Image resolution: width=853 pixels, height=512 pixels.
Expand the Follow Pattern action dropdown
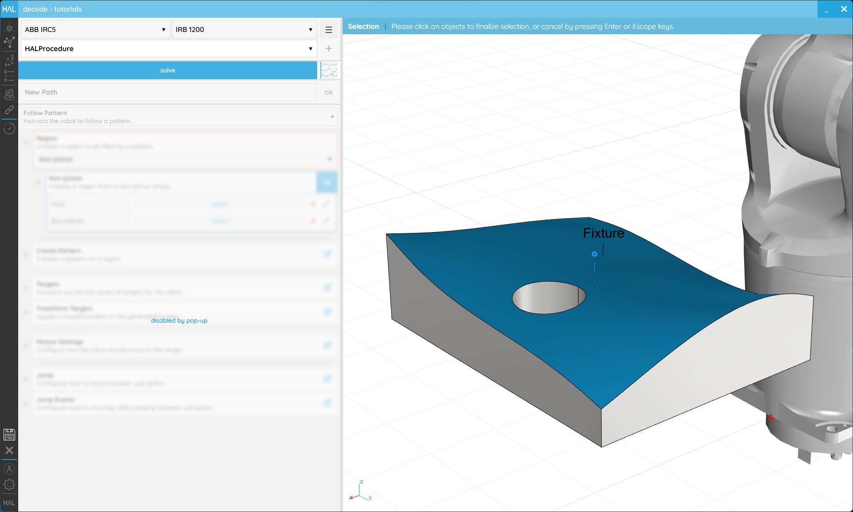(x=179, y=117)
